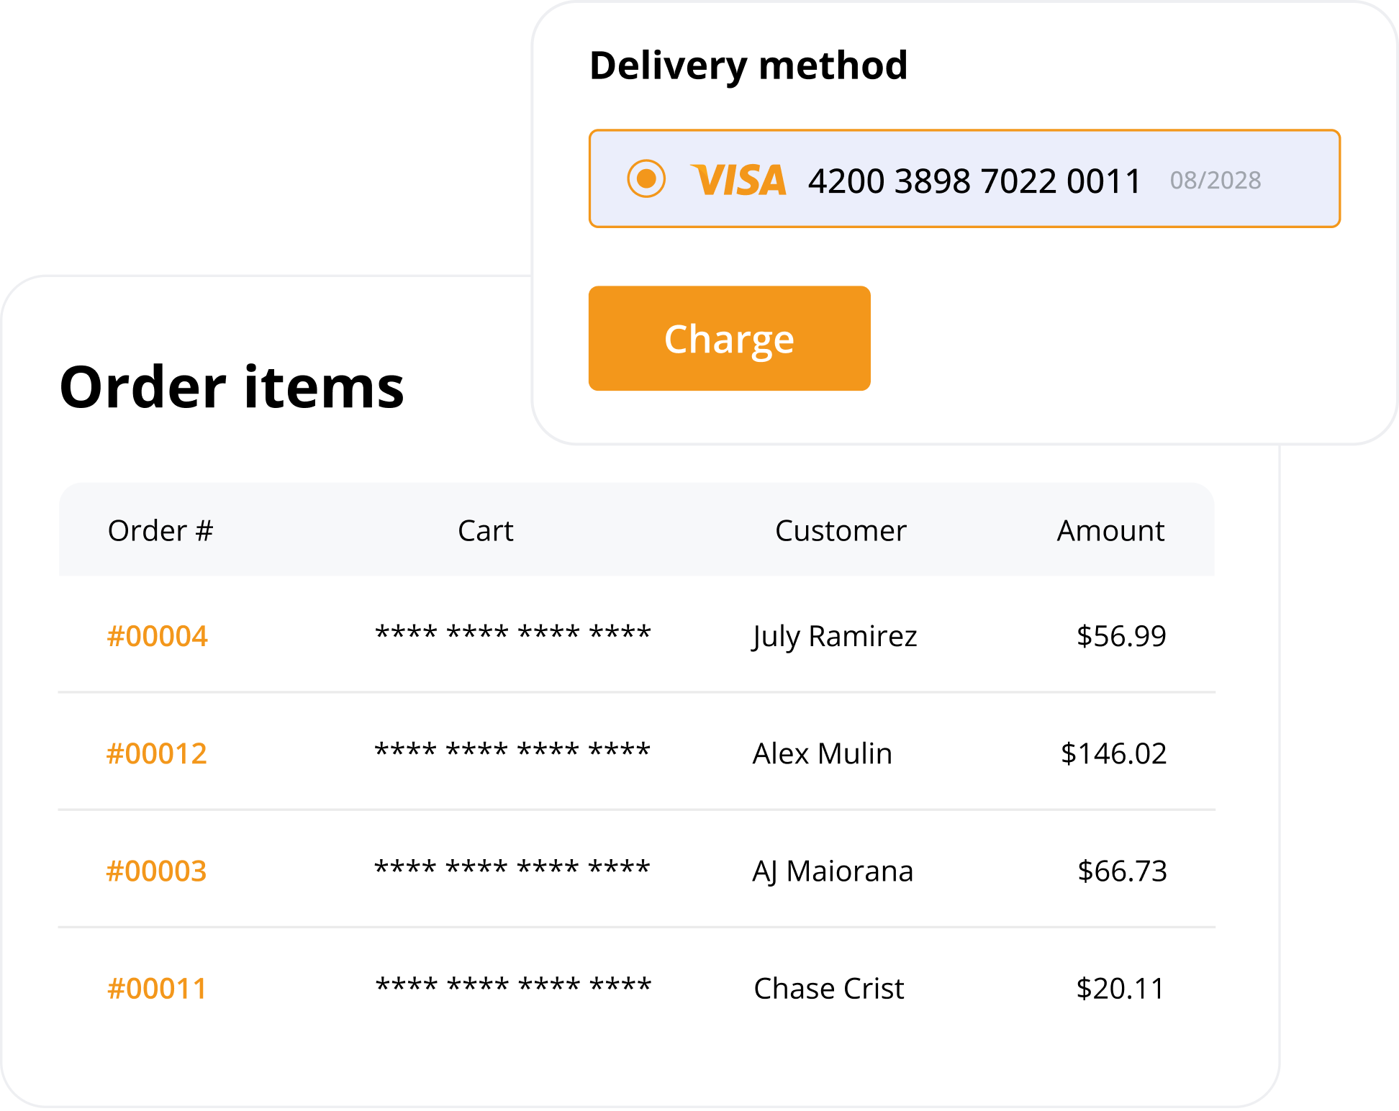This screenshot has height=1111, width=1399.
Task: Select customer Chase Crist
Action: point(828,989)
